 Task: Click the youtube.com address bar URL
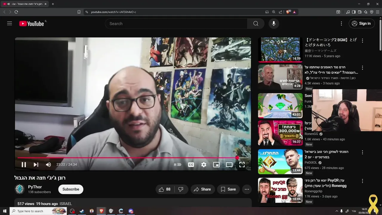tap(113, 12)
